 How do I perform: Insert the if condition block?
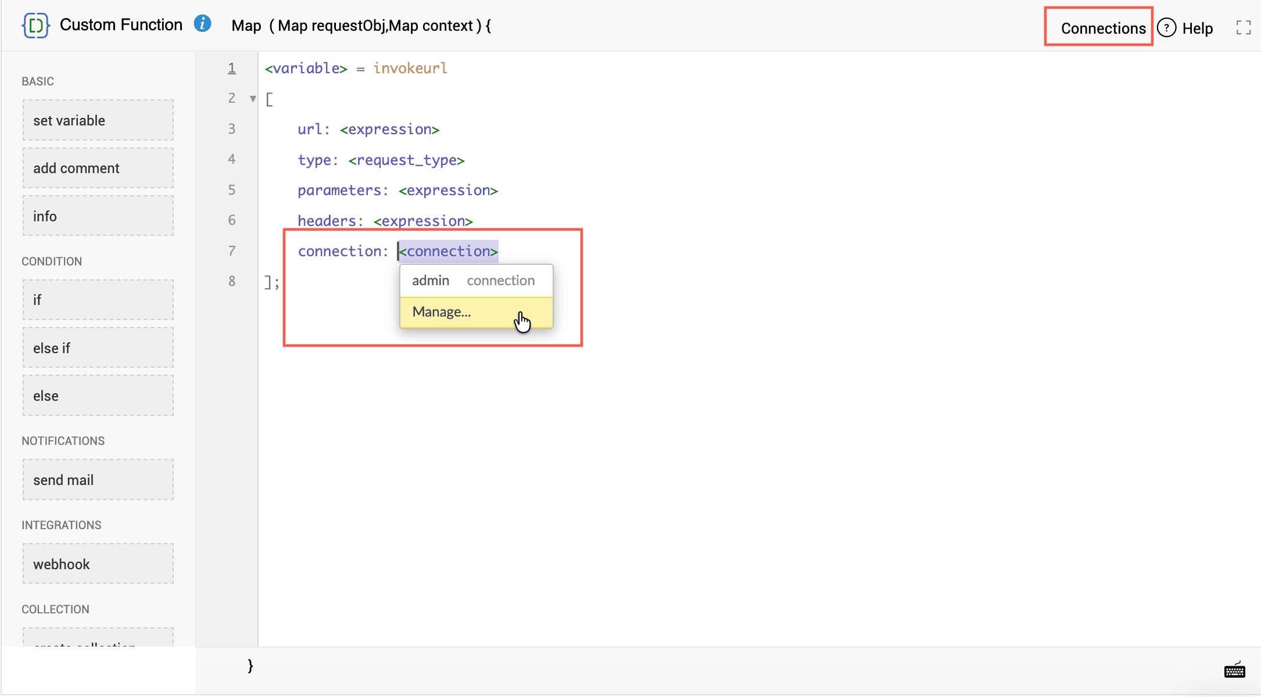coord(98,300)
